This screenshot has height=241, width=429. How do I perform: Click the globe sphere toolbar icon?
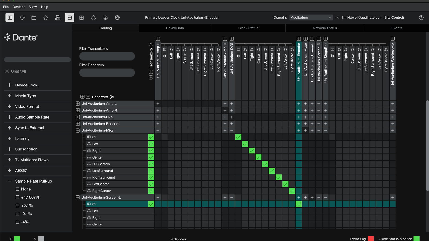(117, 17)
